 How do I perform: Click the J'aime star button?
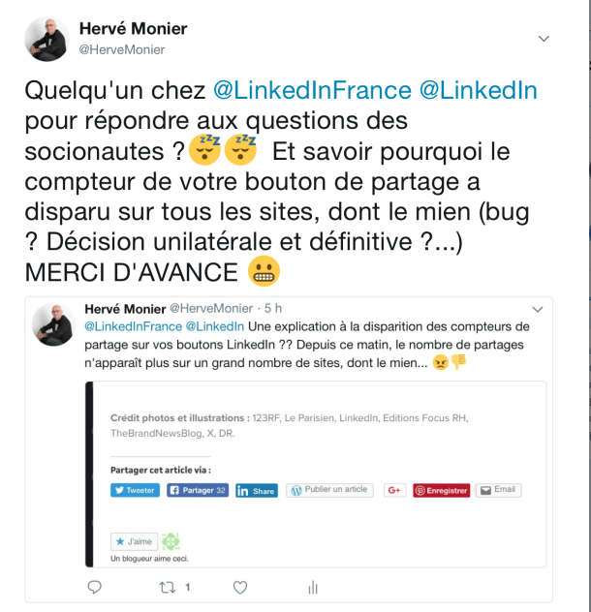pyautogui.click(x=134, y=541)
